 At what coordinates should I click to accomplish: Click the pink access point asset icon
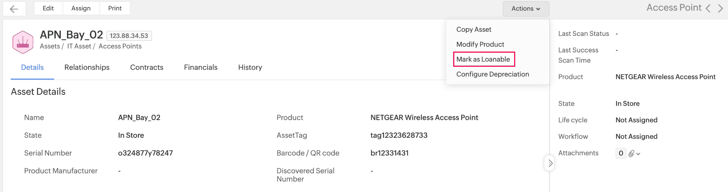pos(23,42)
